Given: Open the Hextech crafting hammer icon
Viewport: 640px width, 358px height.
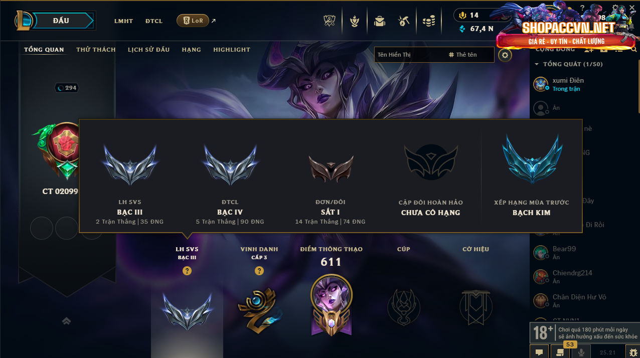Looking at the screenshot, I should (404, 21).
